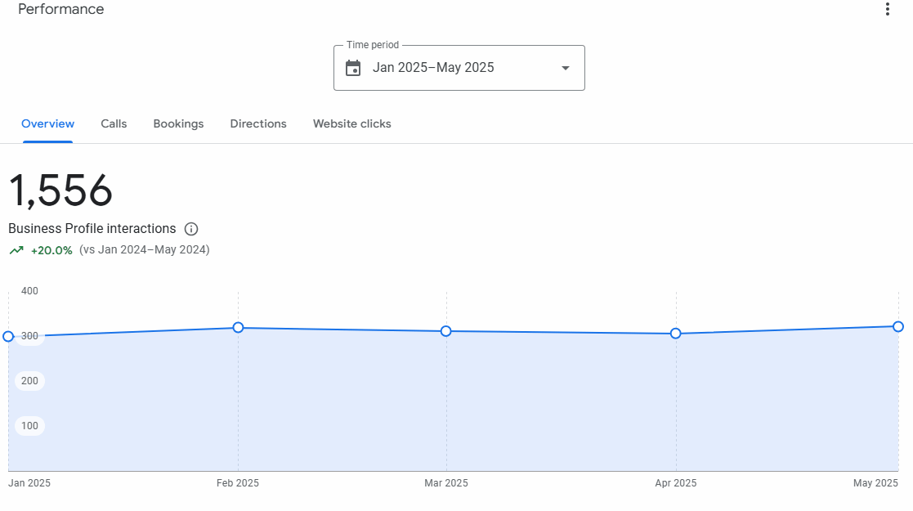Click the 1,556 interactions total

60,191
